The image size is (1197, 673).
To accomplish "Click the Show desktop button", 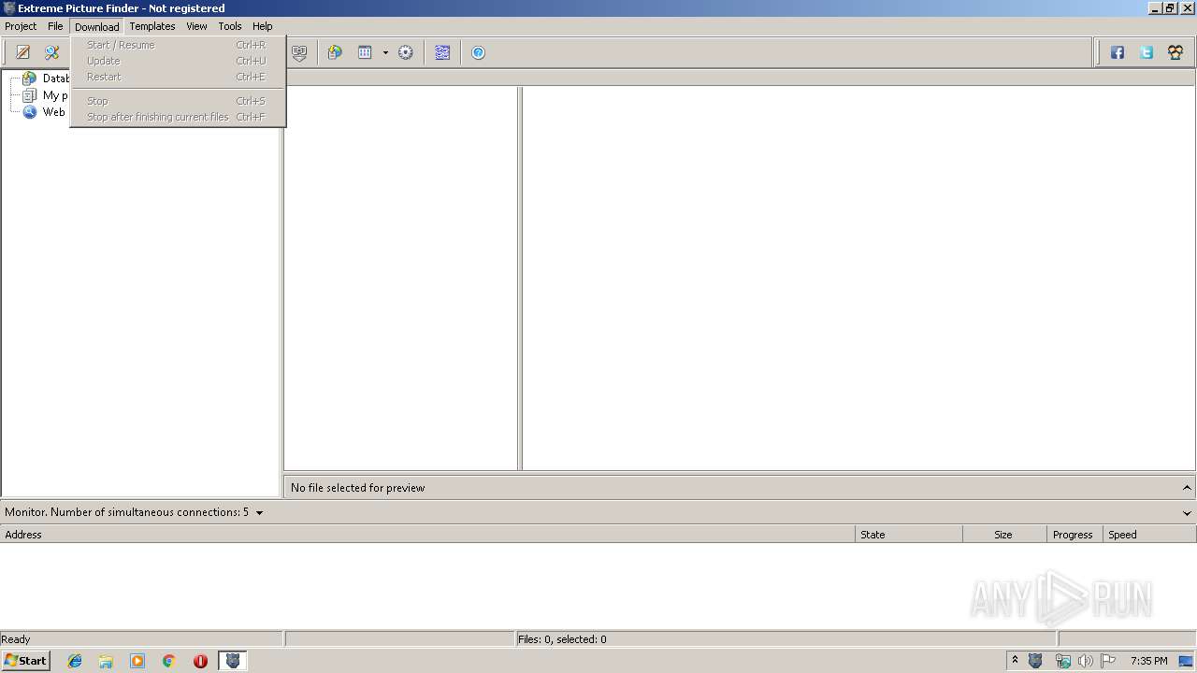I will point(1187,661).
